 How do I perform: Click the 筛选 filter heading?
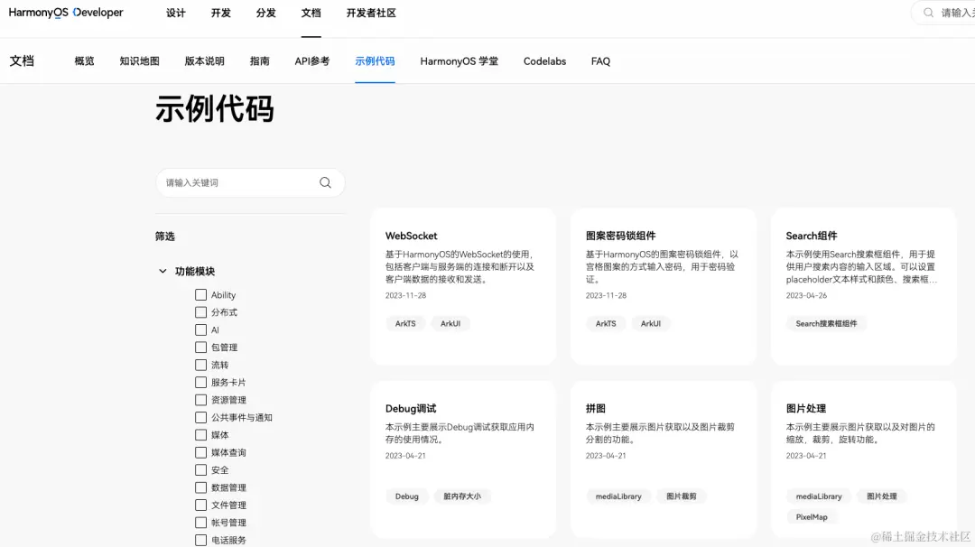[165, 236]
